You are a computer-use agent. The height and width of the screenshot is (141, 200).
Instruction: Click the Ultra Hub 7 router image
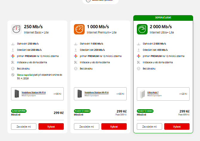[142, 94]
